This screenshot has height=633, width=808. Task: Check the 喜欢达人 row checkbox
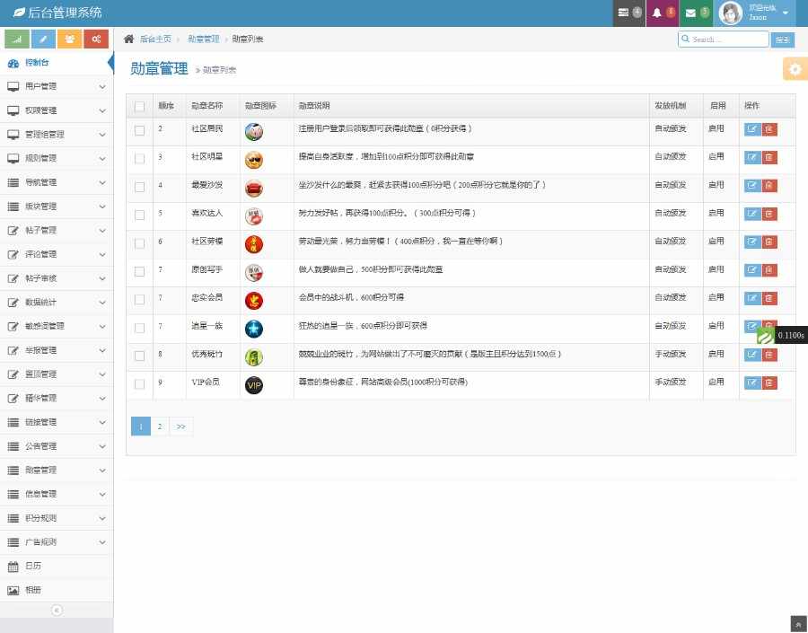(140, 215)
